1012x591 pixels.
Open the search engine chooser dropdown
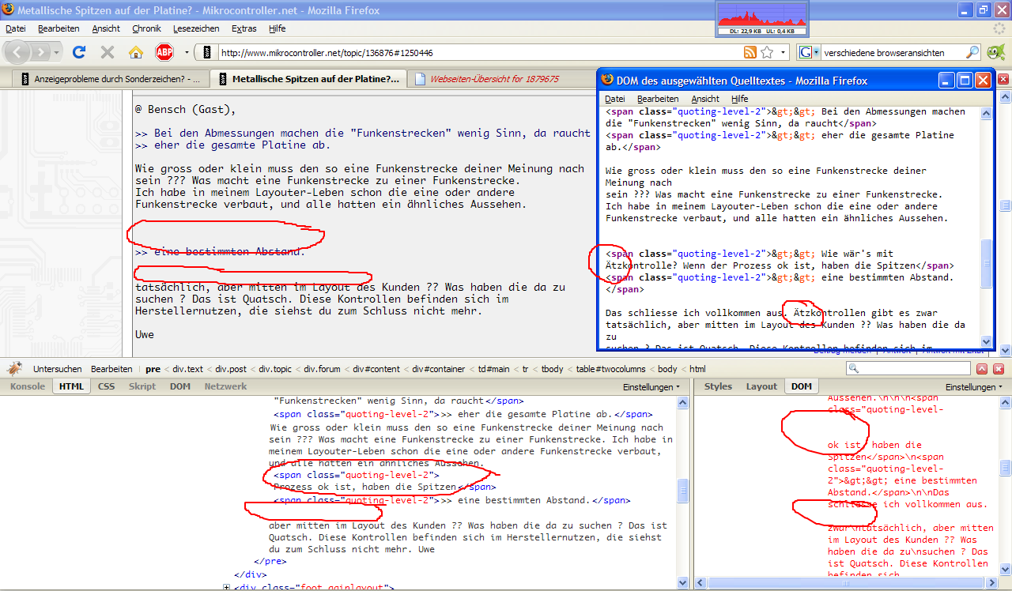coord(815,53)
